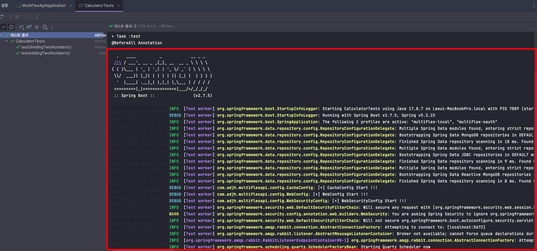Open test toolbar more options
537x251 pixels.
[52, 27]
